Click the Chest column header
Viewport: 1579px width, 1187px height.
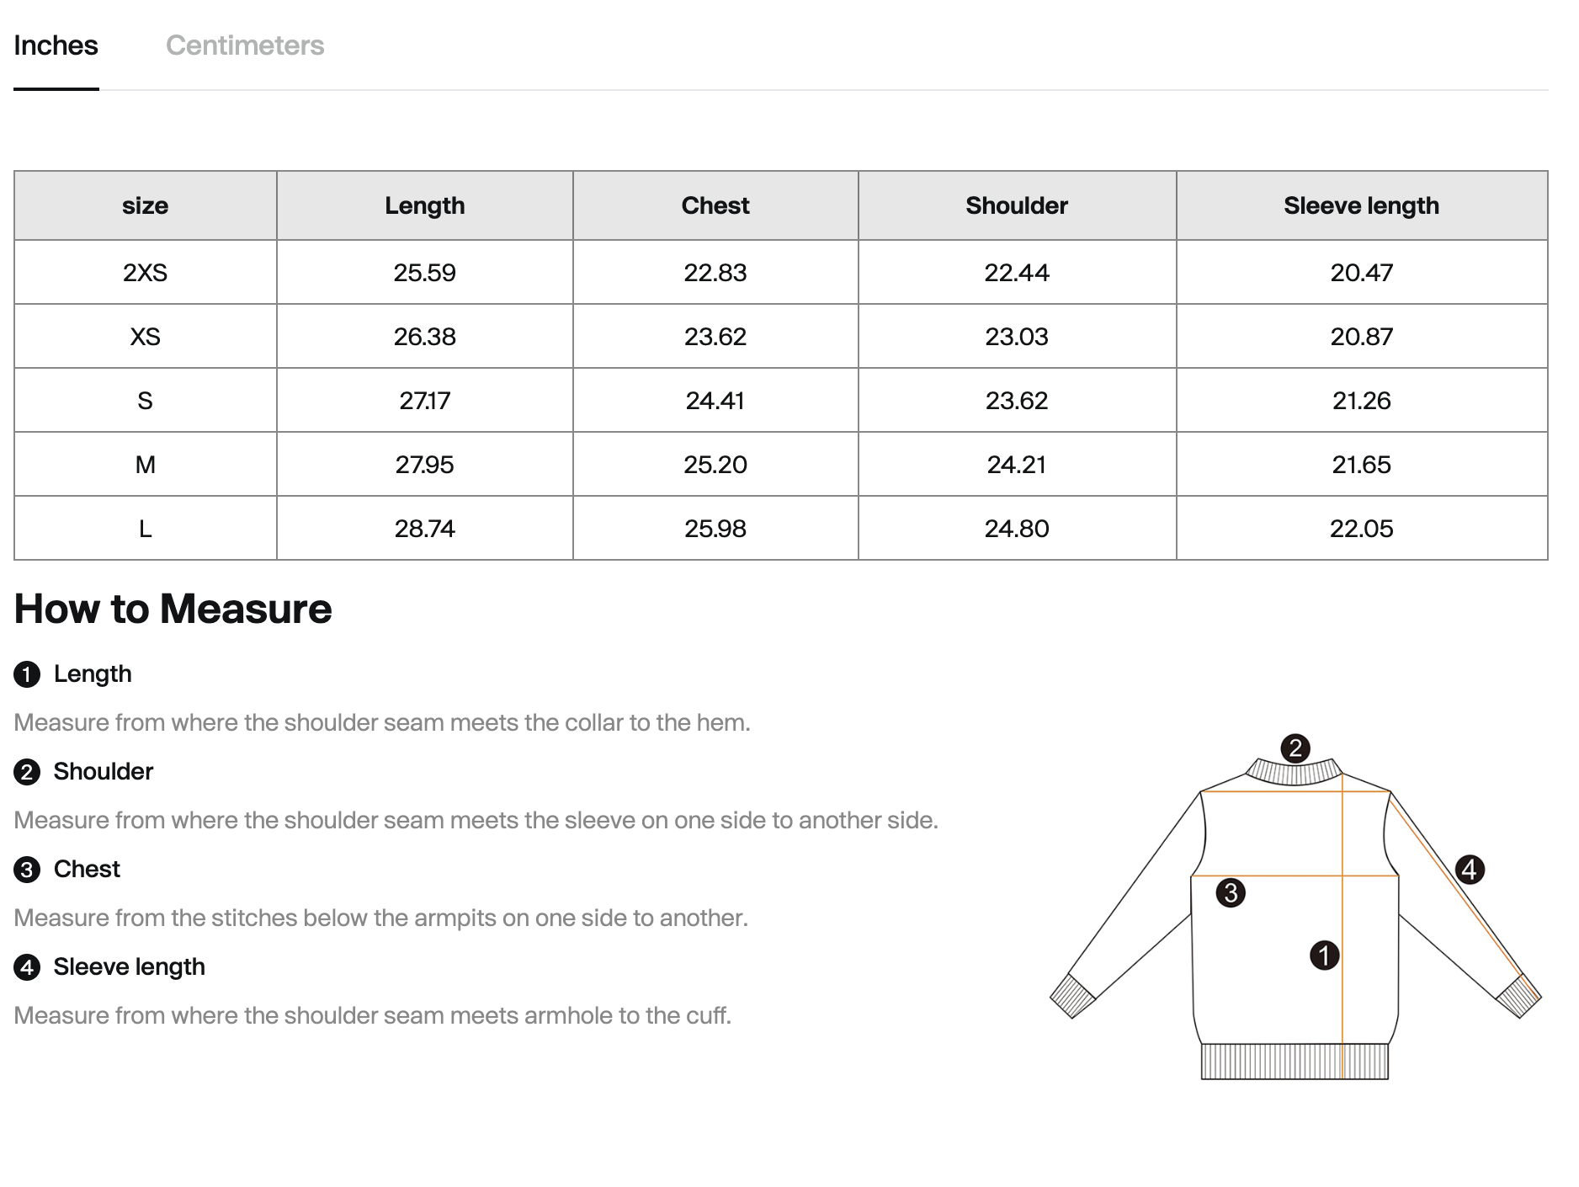pos(715,205)
